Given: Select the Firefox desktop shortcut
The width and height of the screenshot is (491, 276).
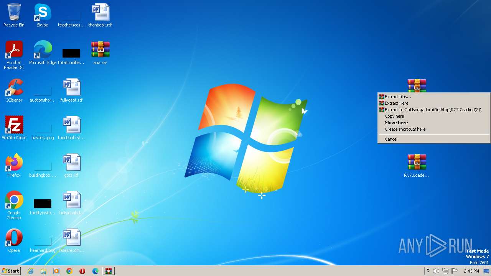Looking at the screenshot, I should [14, 166].
